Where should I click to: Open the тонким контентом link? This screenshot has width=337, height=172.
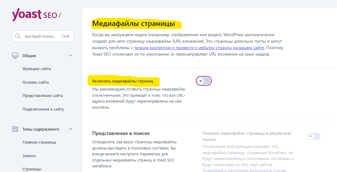[199, 48]
